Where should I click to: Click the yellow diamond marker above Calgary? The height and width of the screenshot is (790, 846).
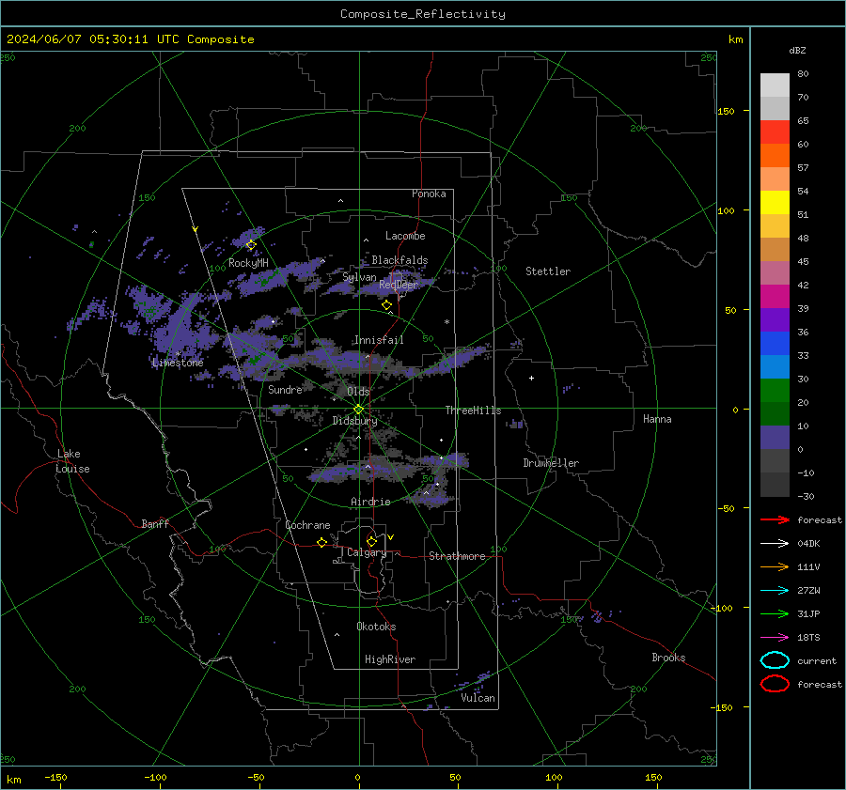coord(371,541)
